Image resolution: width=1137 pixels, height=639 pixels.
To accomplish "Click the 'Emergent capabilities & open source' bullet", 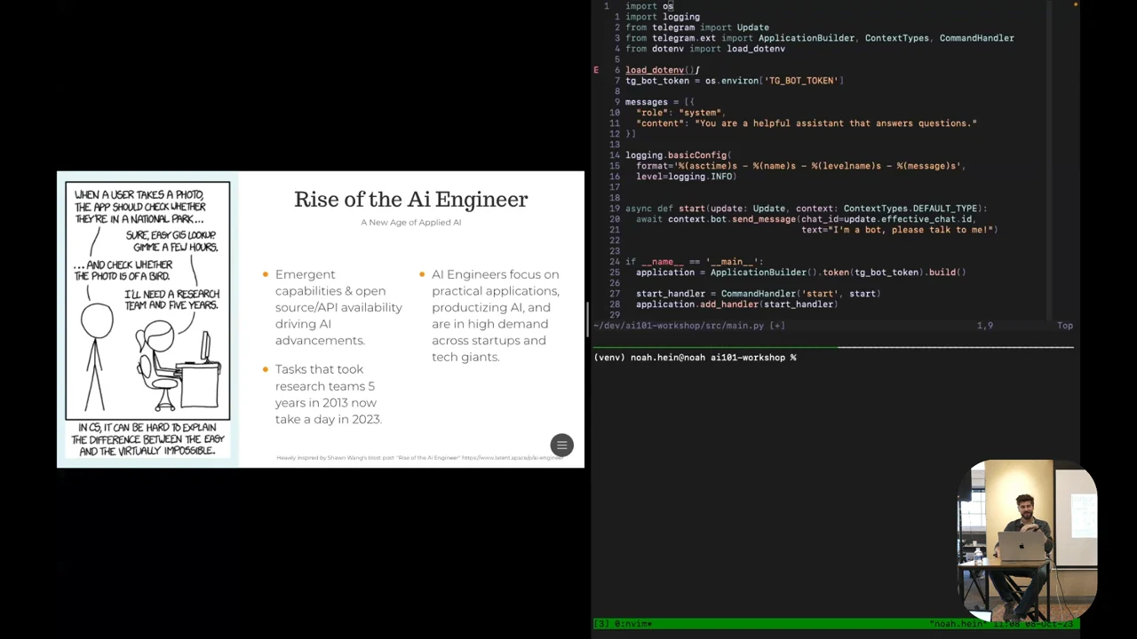I will (x=338, y=307).
